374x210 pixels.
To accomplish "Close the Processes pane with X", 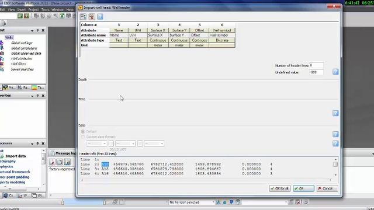I will click(43, 143).
